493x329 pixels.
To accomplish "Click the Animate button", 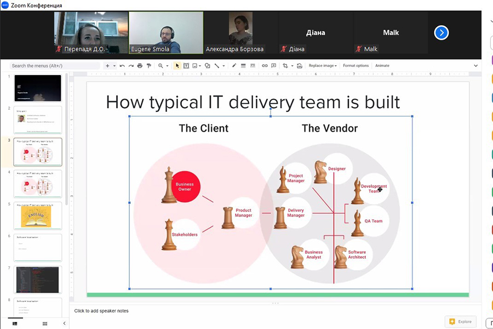I will [x=382, y=65].
